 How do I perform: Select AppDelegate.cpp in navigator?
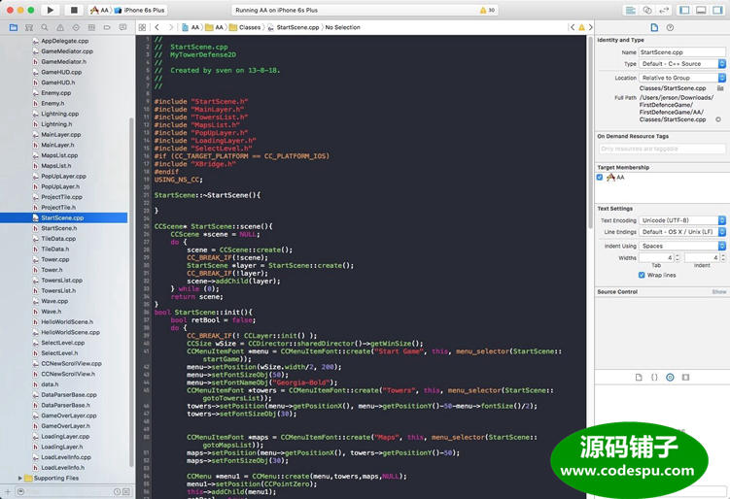click(x=64, y=41)
